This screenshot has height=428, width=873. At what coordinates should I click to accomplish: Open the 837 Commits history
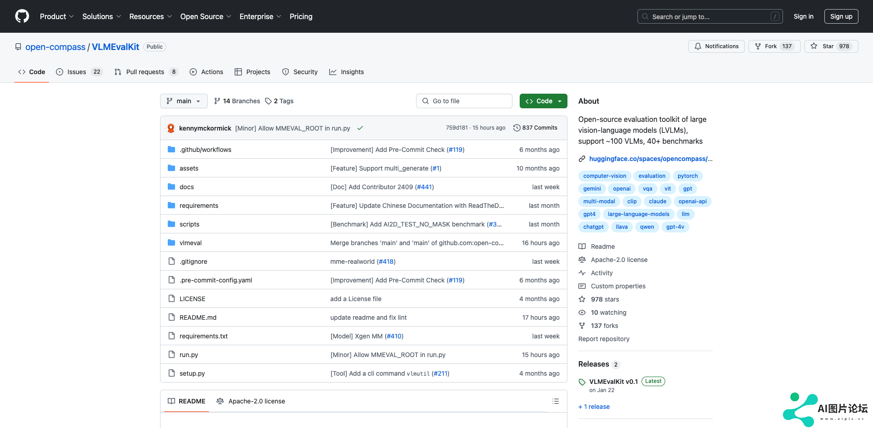tap(535, 128)
